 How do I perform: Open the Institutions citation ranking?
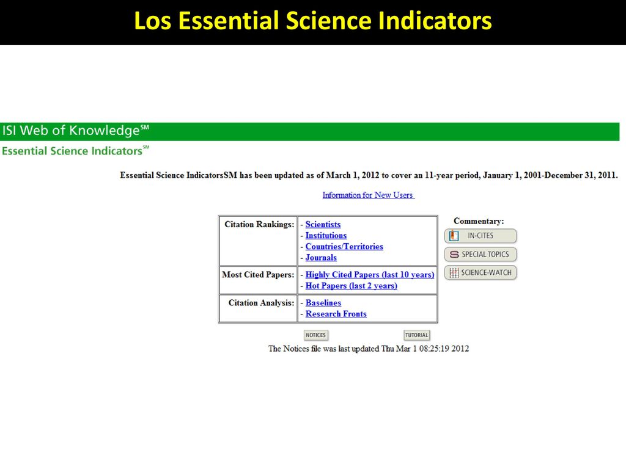pos(326,236)
